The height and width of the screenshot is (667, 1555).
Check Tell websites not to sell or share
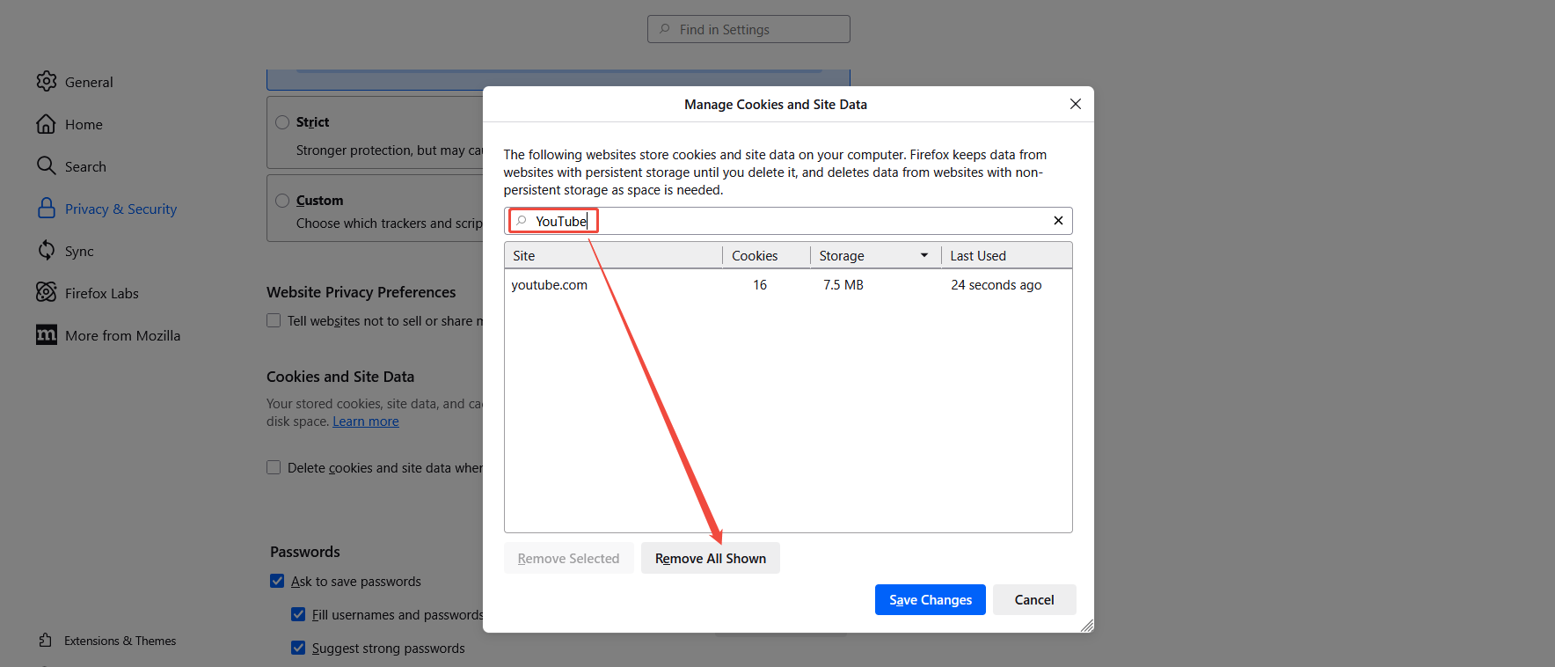(274, 320)
